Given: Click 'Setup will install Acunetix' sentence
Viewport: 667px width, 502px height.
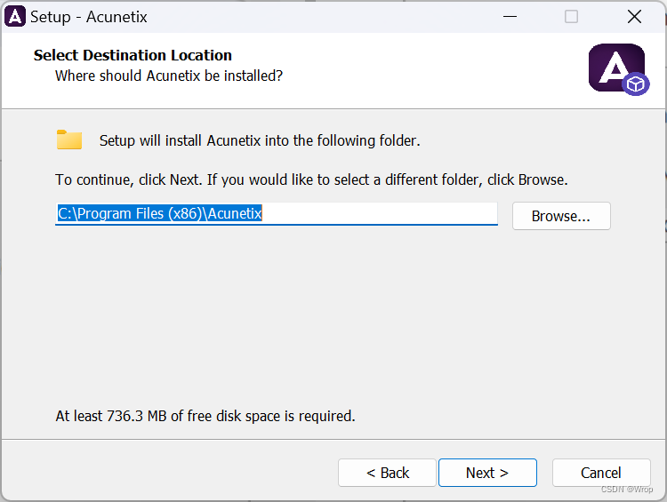Looking at the screenshot, I should click(260, 140).
